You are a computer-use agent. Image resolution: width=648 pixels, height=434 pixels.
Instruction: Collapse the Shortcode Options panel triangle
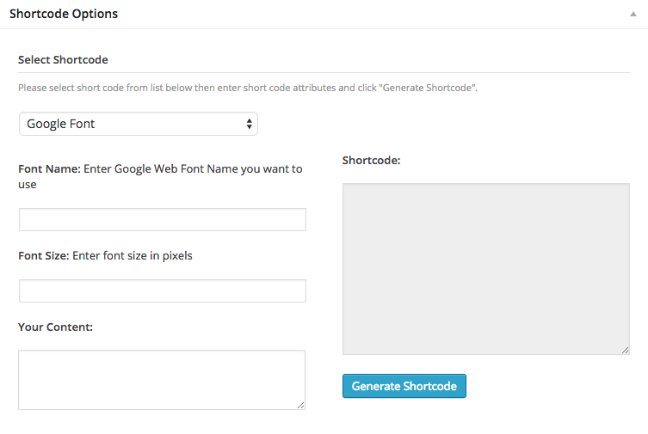632,15
